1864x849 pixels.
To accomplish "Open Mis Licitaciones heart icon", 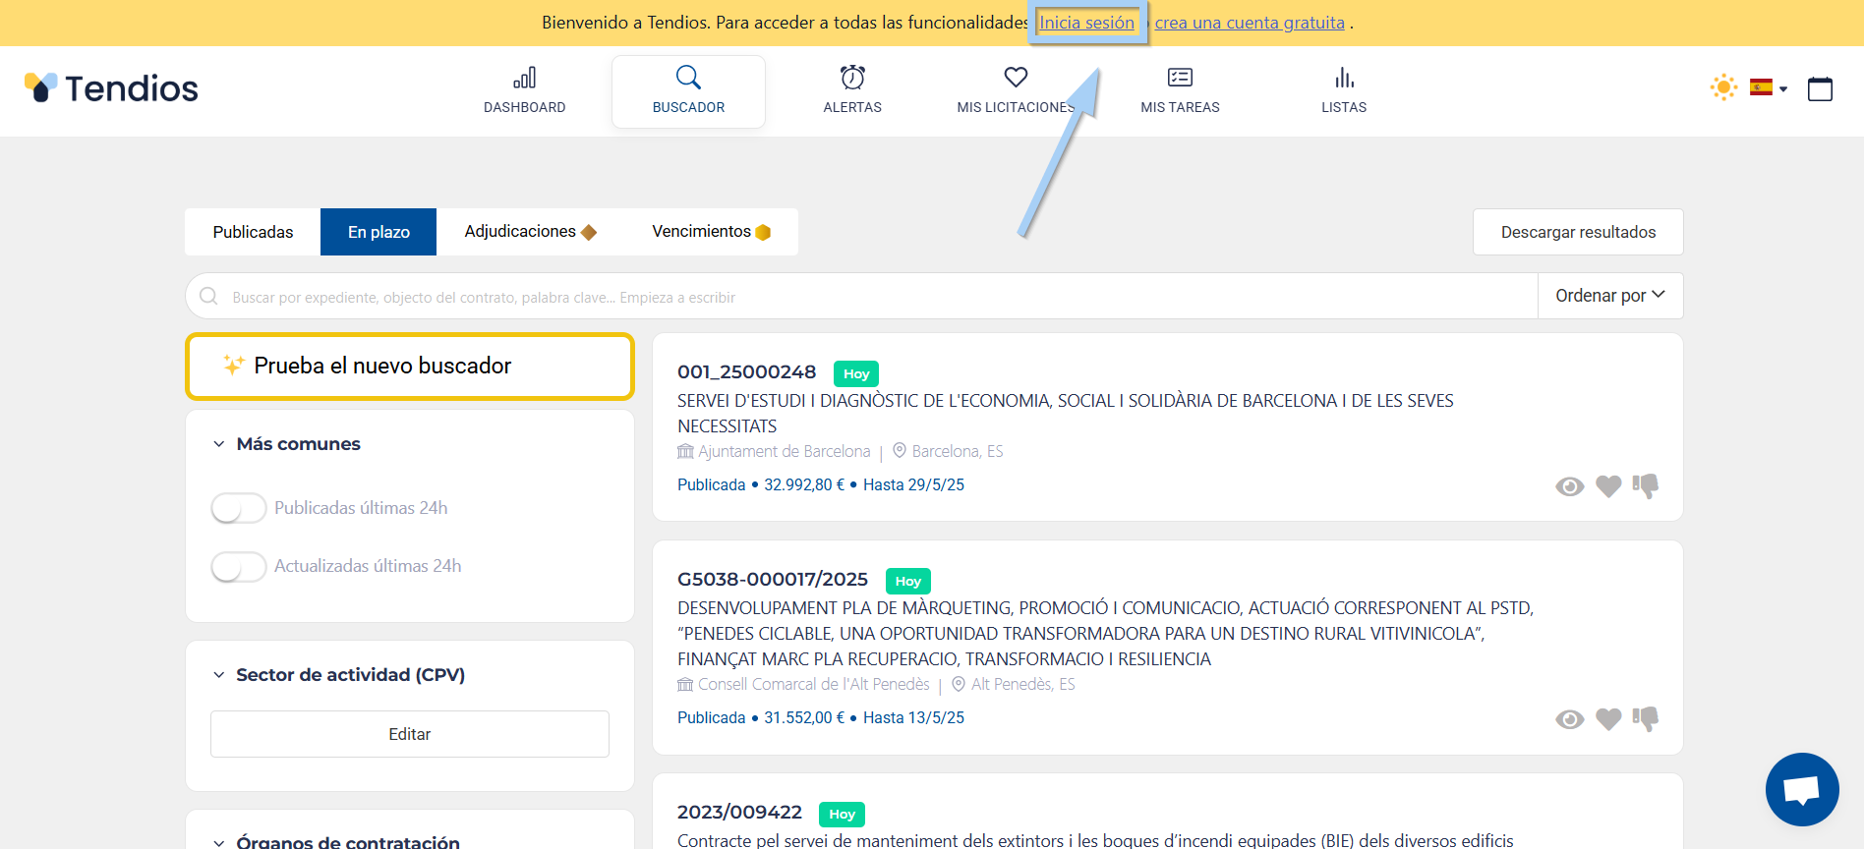I will click(1016, 78).
